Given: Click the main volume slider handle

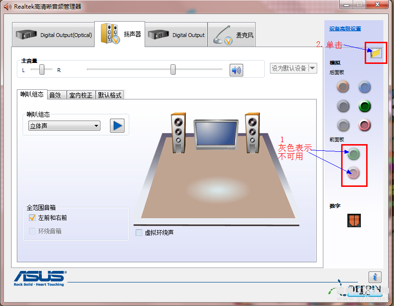Looking at the screenshot, I should click(173, 70).
